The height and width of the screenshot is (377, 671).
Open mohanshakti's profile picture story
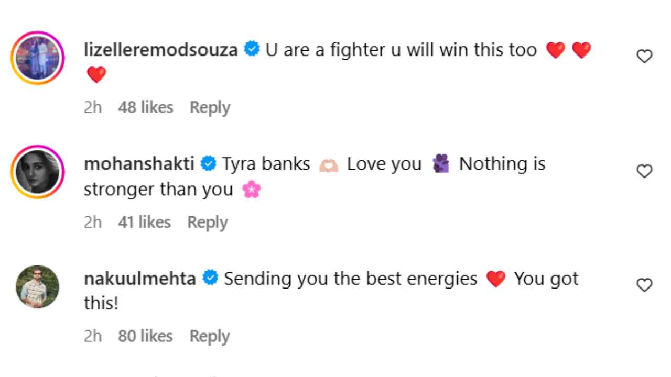pyautogui.click(x=38, y=172)
